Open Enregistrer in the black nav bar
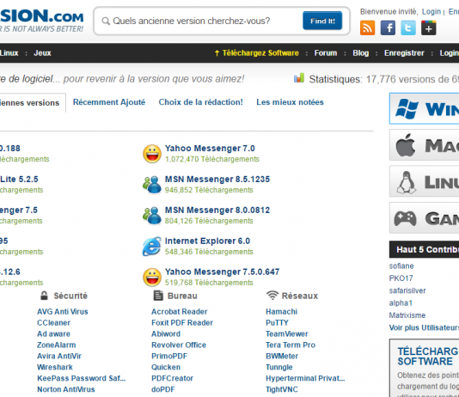This screenshot has height=397, width=459. [404, 53]
